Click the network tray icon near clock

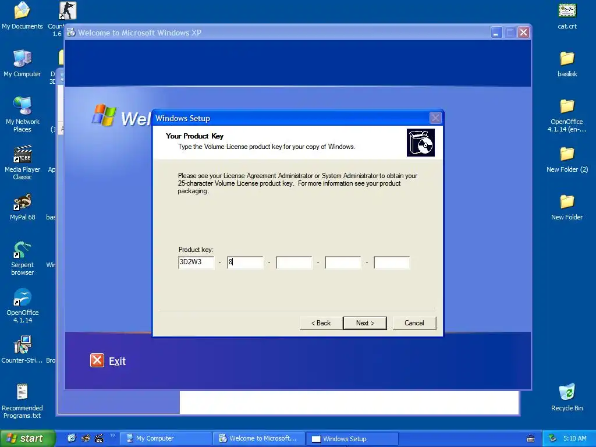coord(552,438)
